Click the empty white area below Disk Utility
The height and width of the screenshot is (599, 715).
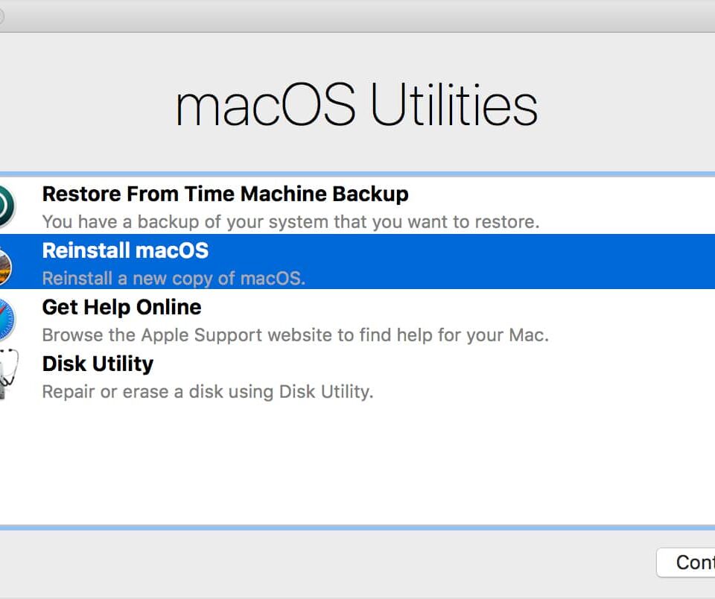pos(357,462)
